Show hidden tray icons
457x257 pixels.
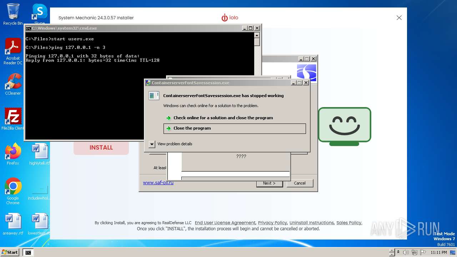pyautogui.click(x=399, y=252)
